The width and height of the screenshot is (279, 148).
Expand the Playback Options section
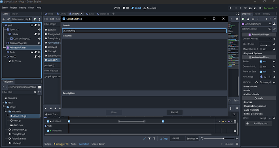click(253, 53)
